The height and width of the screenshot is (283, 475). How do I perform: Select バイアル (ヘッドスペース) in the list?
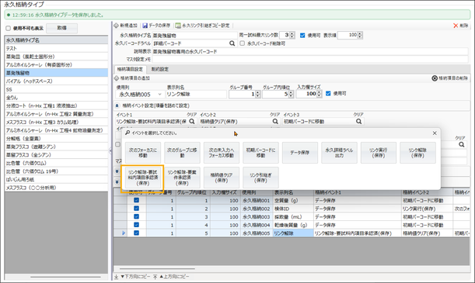pyautogui.click(x=56, y=81)
